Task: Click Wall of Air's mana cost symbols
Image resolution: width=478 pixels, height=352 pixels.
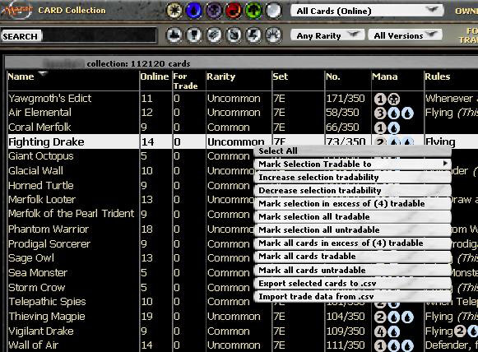Action: 393,346
